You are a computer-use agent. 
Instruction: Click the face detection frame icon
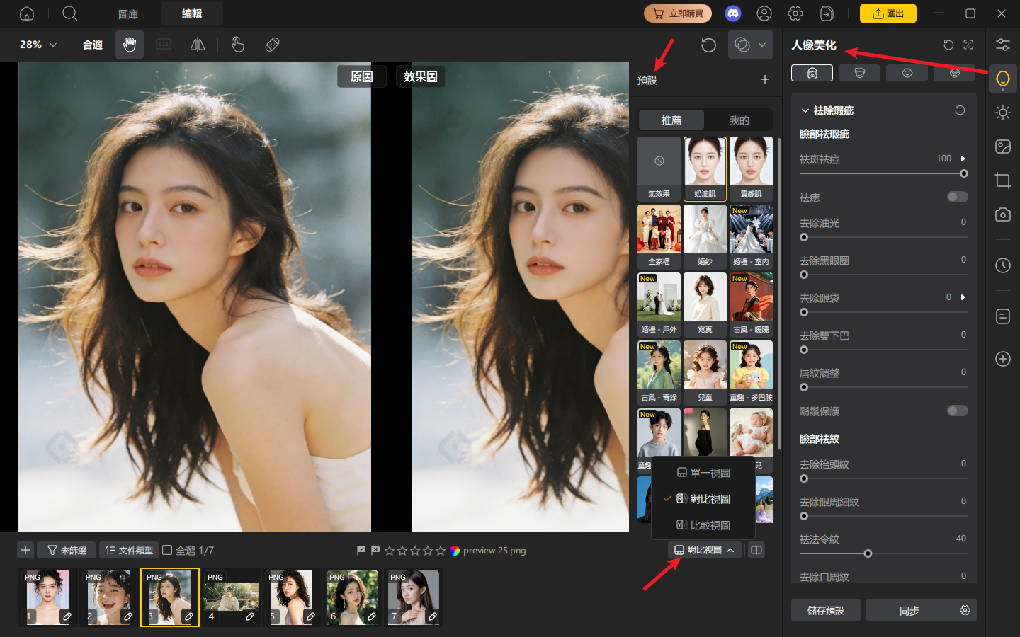(968, 45)
